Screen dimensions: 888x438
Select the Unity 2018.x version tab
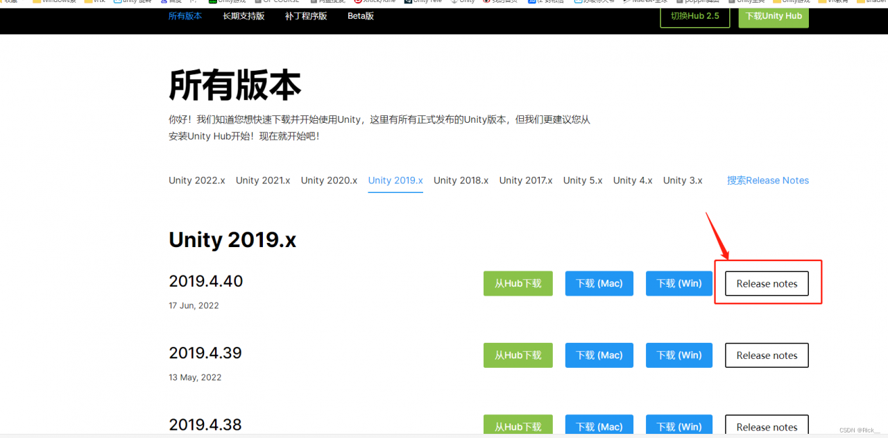[x=461, y=180]
